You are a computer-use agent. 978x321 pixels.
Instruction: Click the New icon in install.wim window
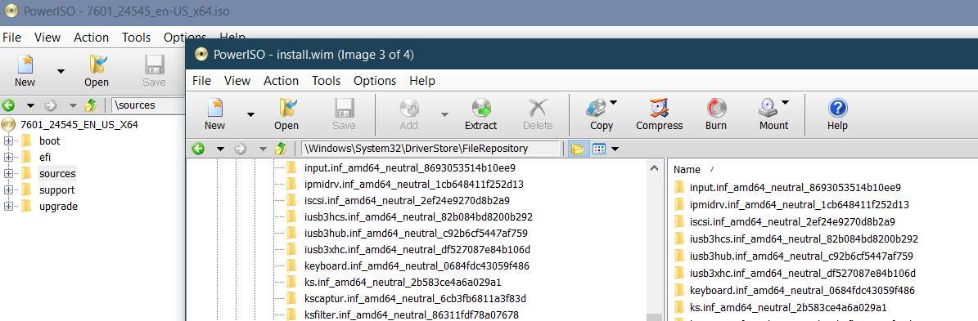pos(214,109)
